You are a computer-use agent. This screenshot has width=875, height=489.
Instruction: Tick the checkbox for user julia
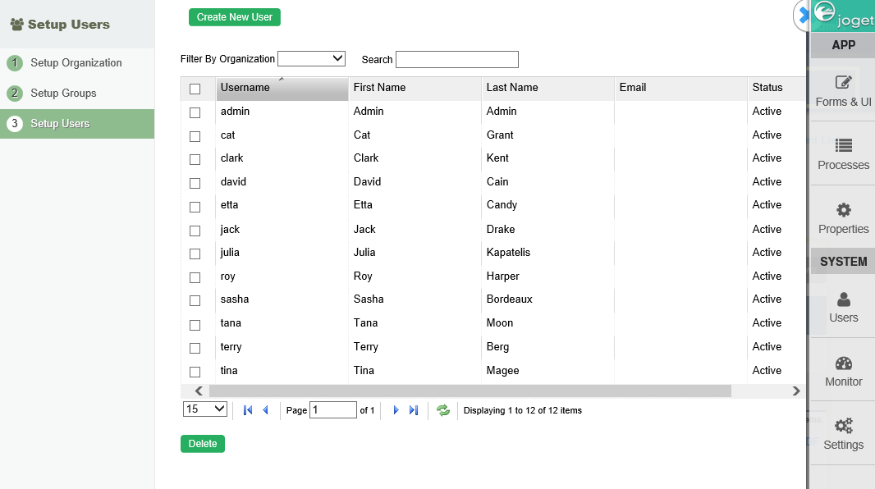coord(195,254)
